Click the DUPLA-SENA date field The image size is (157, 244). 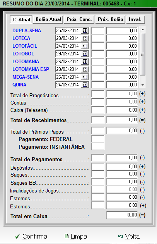72,31
